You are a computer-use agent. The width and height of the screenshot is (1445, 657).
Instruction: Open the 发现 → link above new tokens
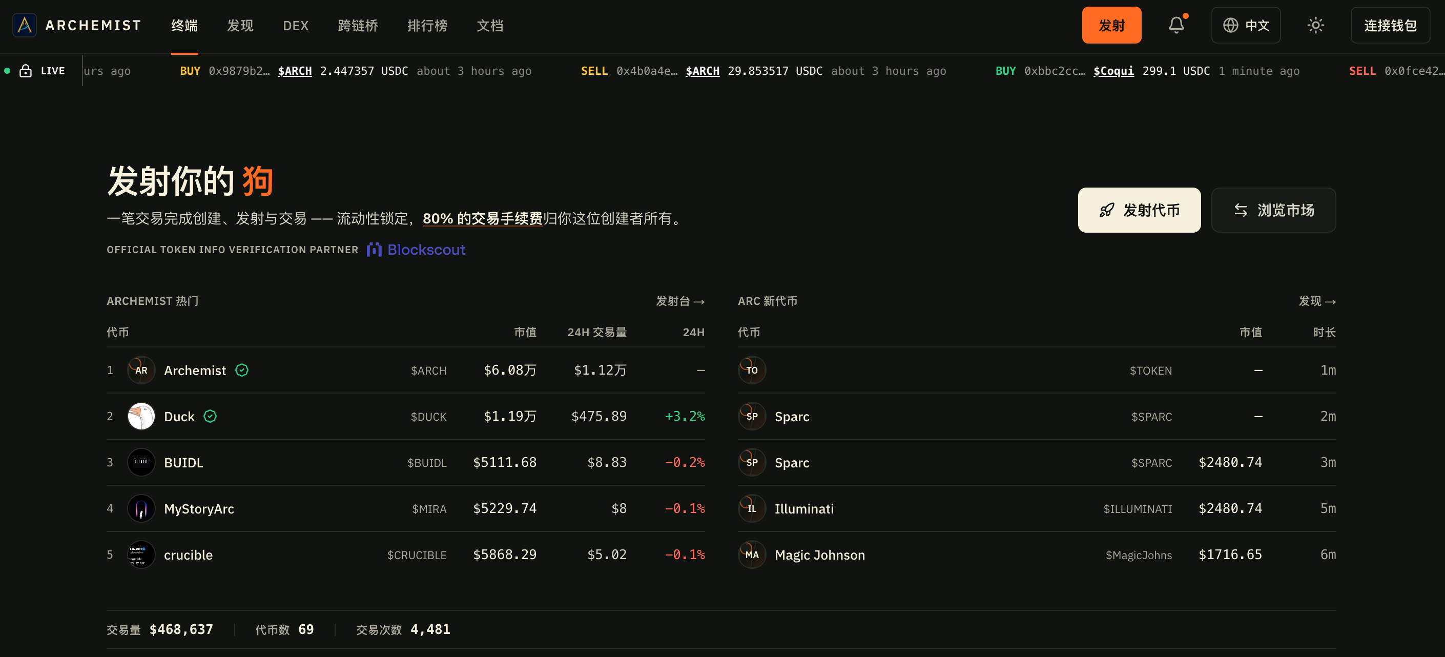click(1316, 301)
